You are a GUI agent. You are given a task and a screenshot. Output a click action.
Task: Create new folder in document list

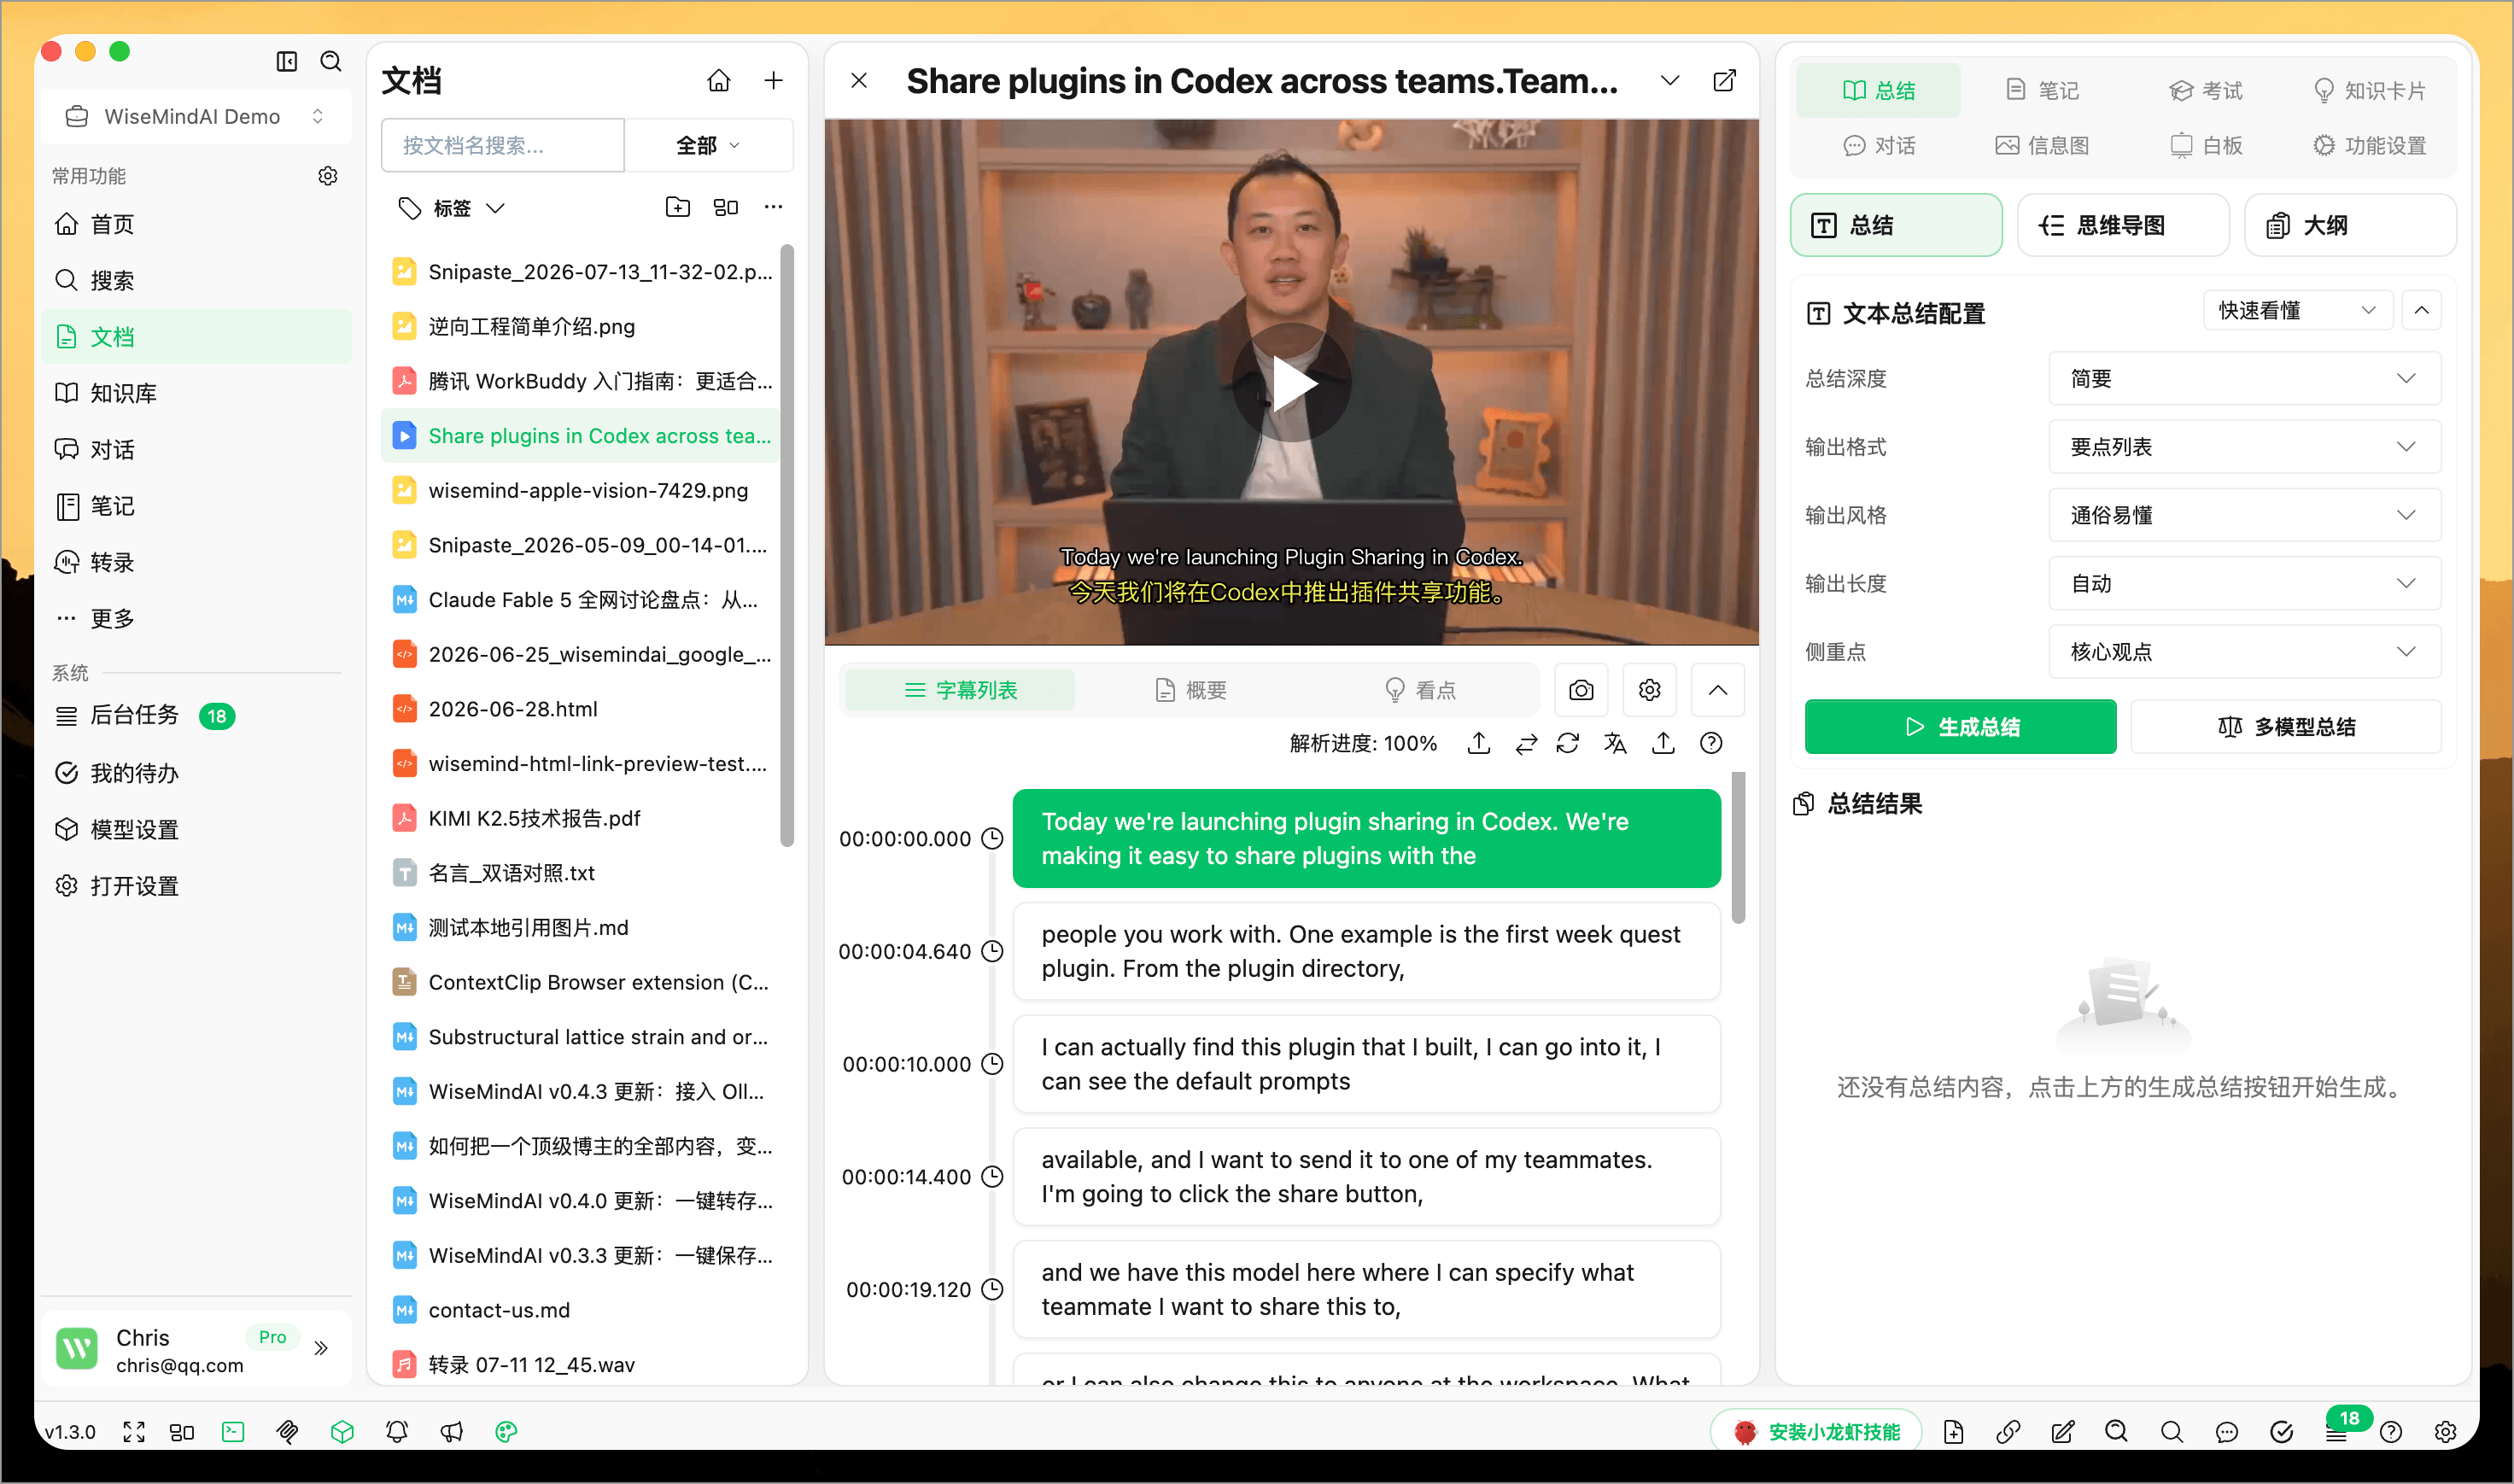click(677, 207)
